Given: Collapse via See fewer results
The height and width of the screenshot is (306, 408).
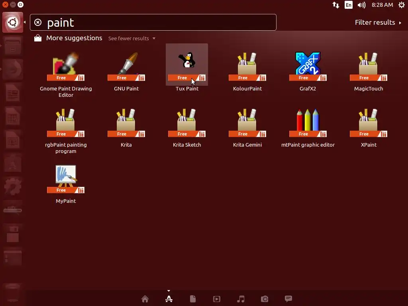Looking at the screenshot, I should coord(131,39).
